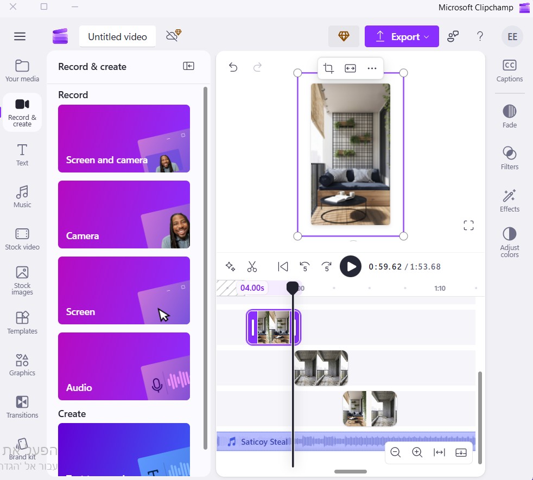
Task: Open the Effects panel
Action: (509, 200)
